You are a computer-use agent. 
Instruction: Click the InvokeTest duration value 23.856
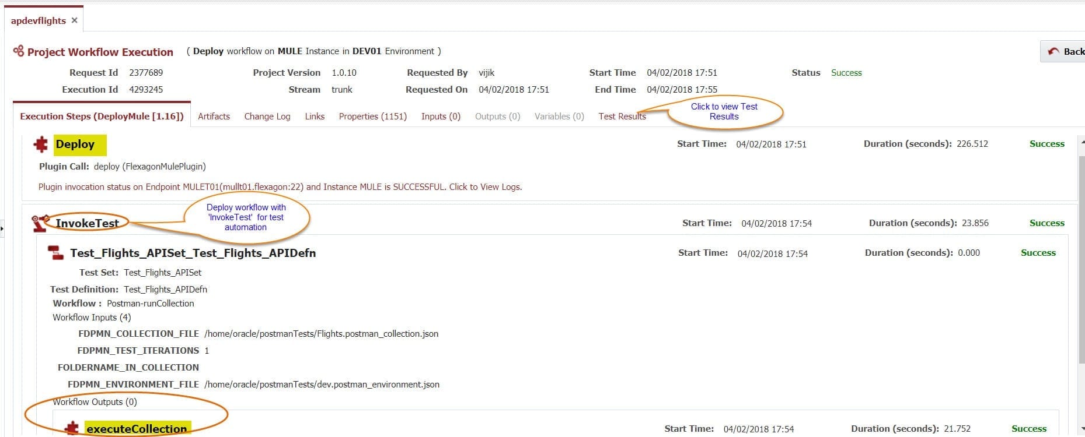click(x=973, y=223)
